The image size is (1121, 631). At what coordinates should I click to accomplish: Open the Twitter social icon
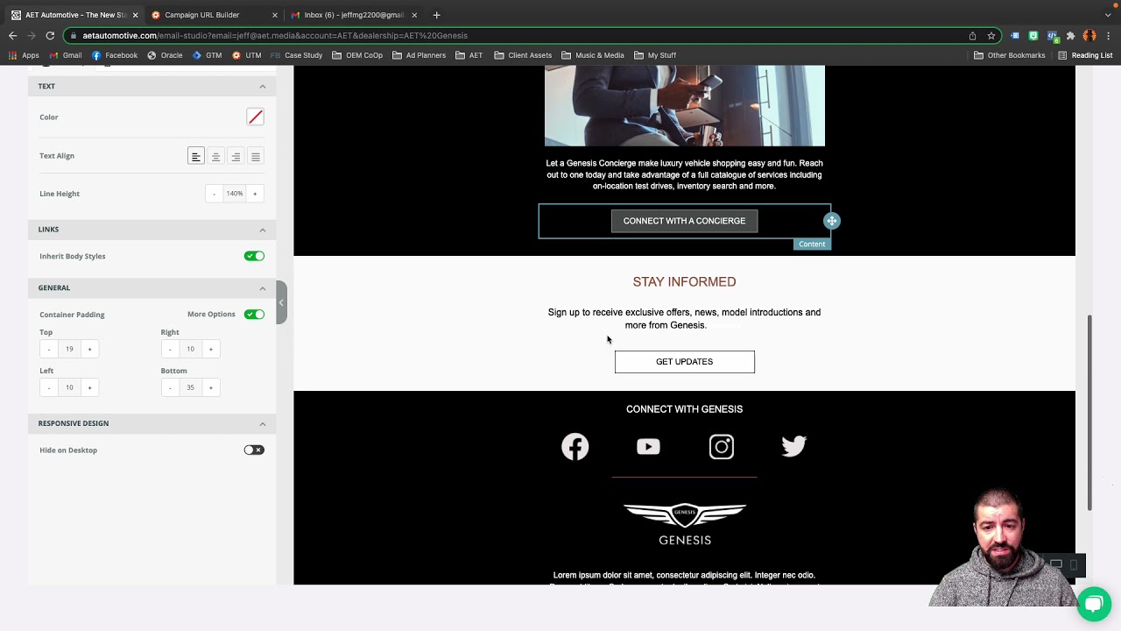point(793,447)
